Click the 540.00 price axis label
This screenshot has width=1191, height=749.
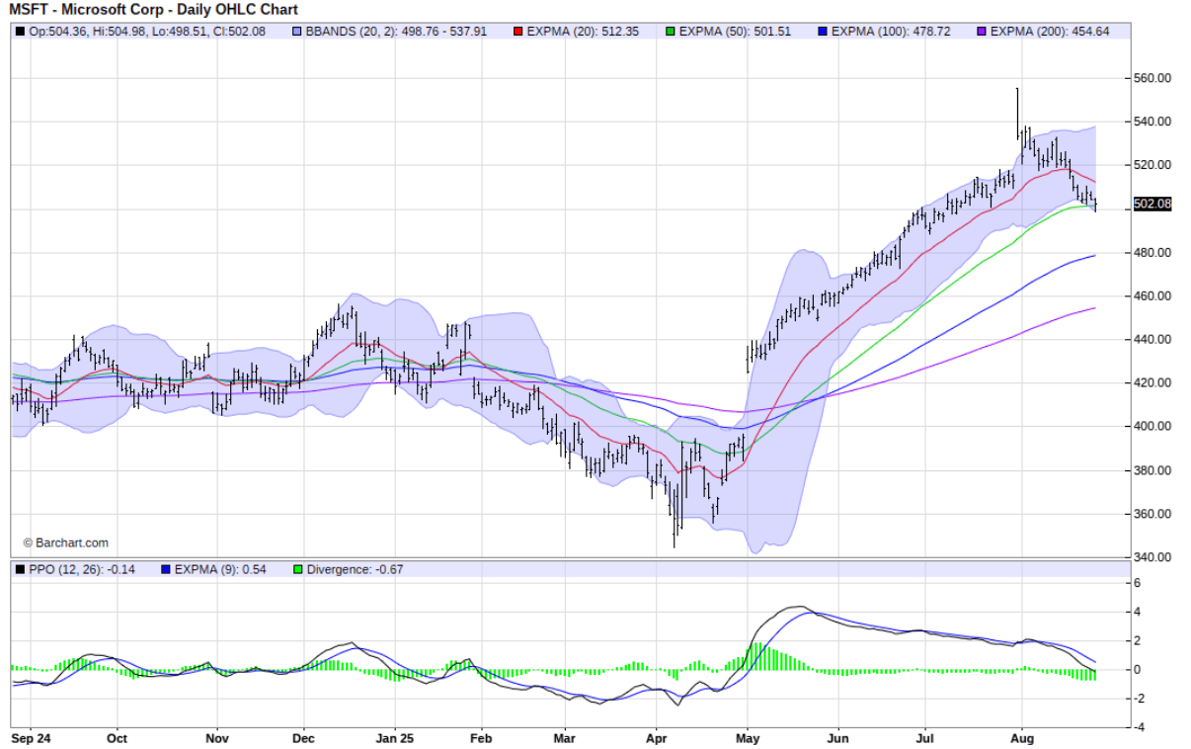[x=1152, y=122]
